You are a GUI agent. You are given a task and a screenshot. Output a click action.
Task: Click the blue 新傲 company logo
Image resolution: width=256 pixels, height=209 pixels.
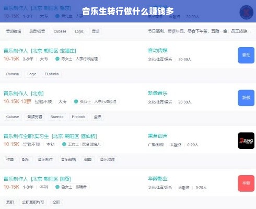(246, 98)
